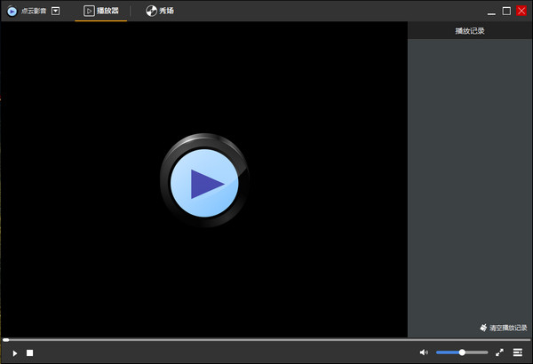The height and width of the screenshot is (364, 533).
Task: Click the video progress seek bar
Action: pyautogui.click(x=266, y=339)
